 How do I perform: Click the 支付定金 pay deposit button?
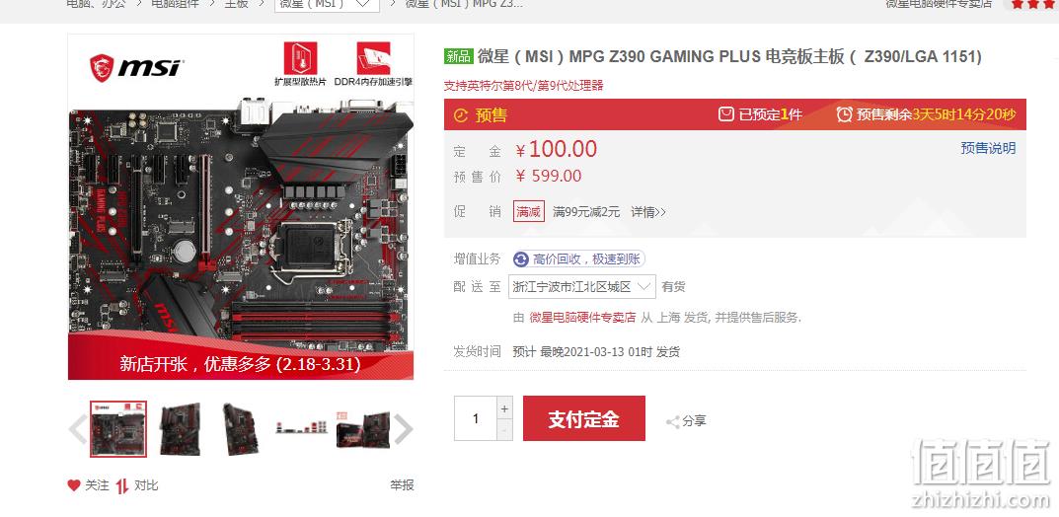point(584,418)
